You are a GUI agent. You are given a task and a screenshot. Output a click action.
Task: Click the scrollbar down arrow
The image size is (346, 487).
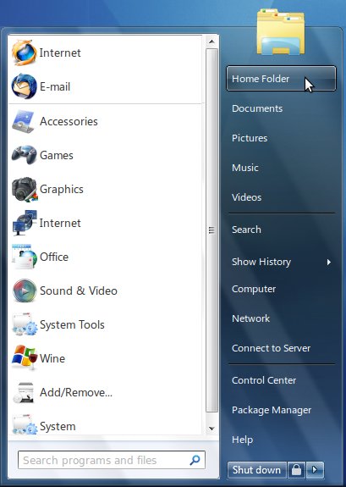click(x=211, y=429)
